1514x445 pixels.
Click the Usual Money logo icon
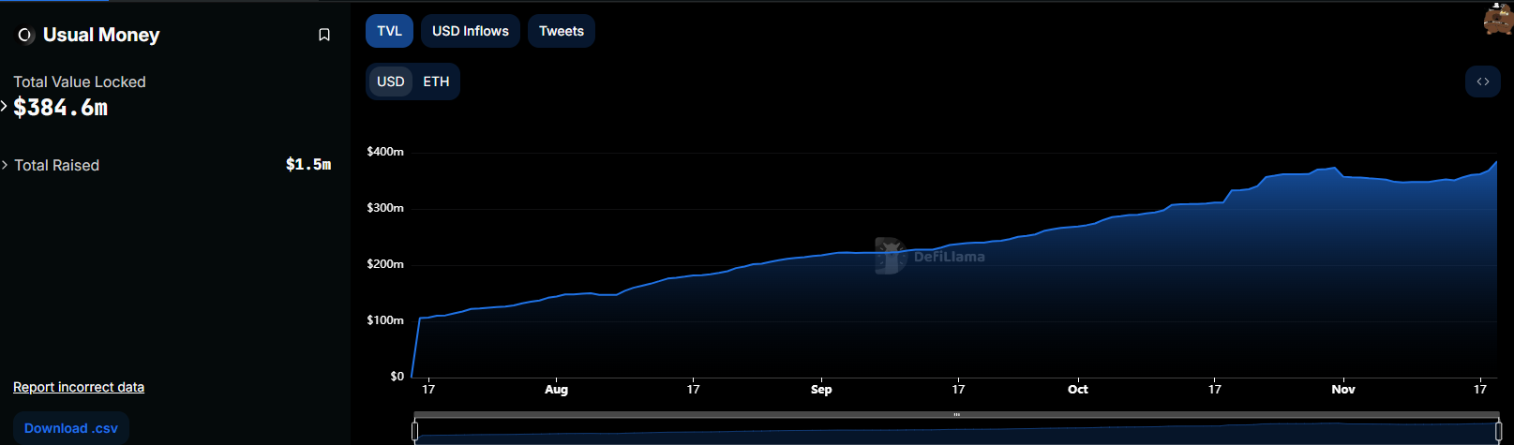coord(25,35)
